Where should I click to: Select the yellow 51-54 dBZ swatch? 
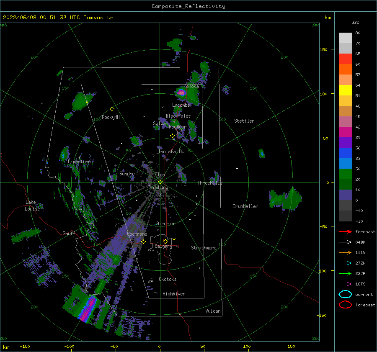click(x=345, y=90)
